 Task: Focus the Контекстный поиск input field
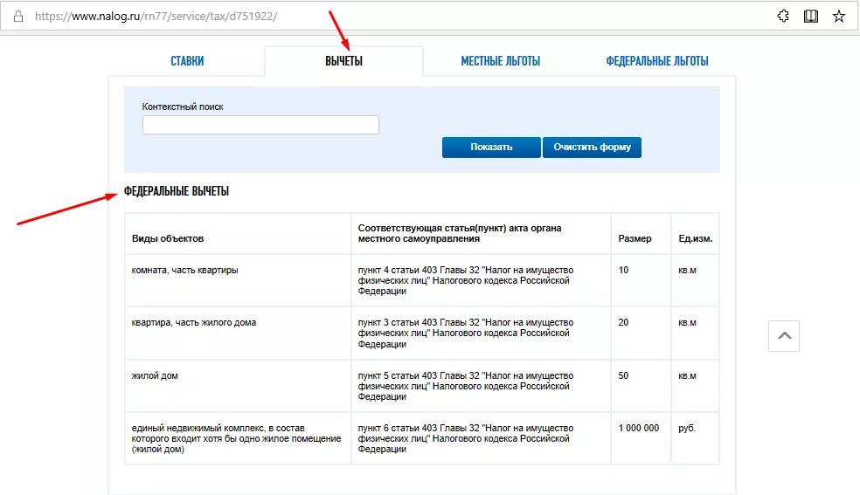(x=260, y=125)
